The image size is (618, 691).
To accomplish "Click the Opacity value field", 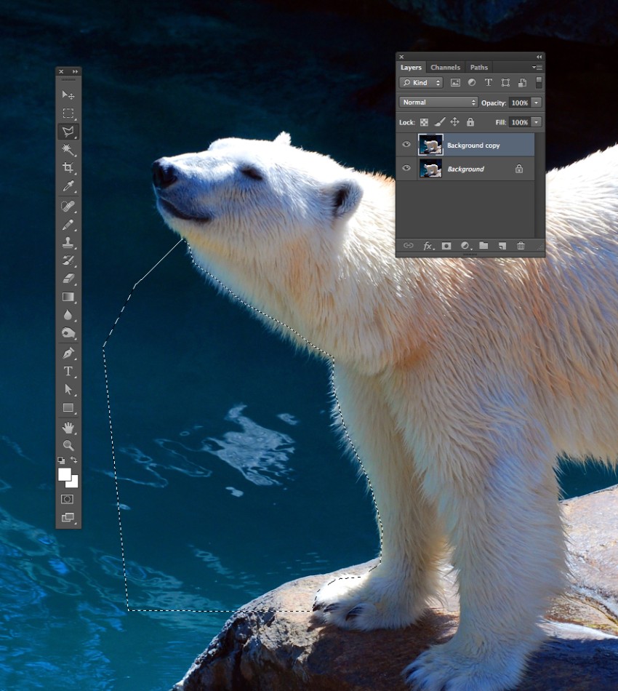I will click(520, 103).
